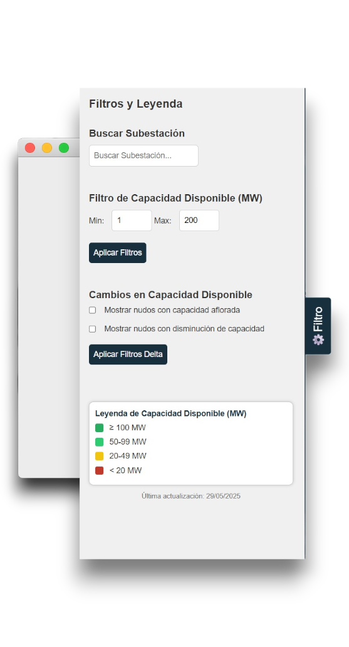Click the Min capacity input field

132,220
